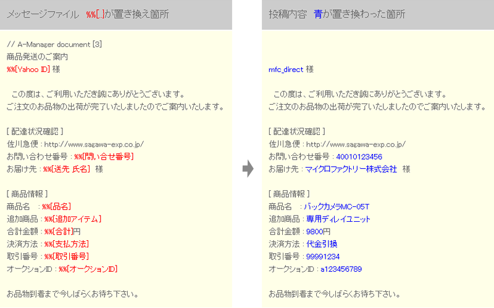Click the blue '99991234' transaction number

(x=323, y=257)
